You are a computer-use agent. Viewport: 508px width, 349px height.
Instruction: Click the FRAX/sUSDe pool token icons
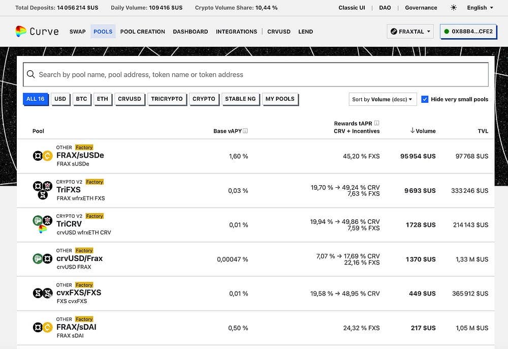tap(43, 156)
